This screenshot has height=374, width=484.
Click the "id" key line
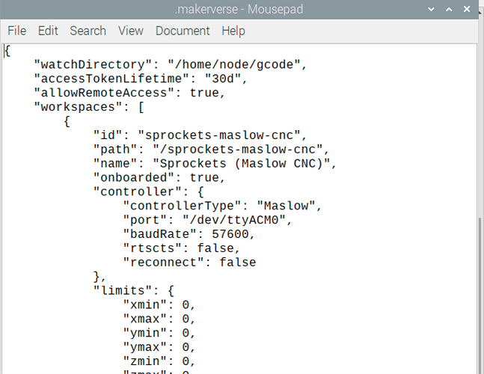[x=200, y=135]
